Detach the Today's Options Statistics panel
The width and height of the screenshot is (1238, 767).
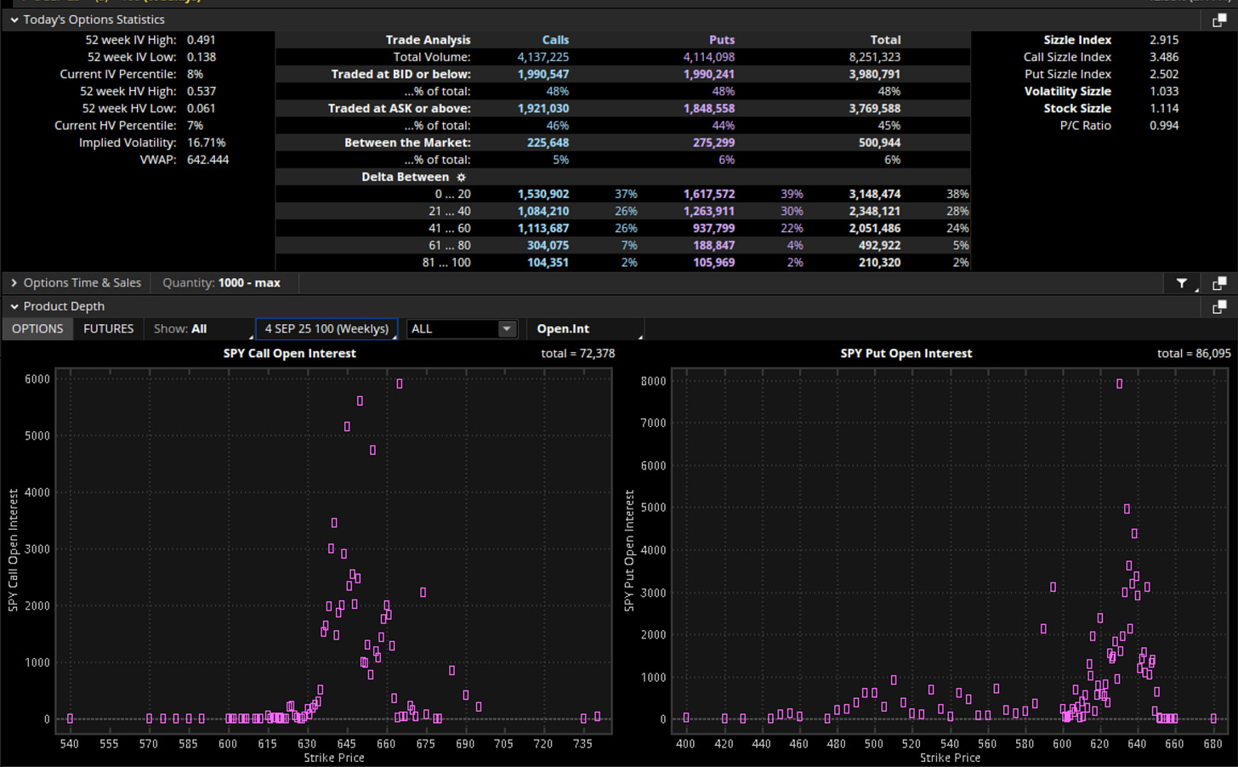pos(1219,20)
